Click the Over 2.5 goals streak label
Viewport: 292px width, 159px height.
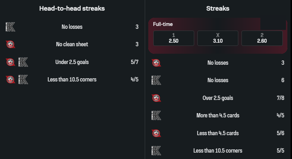point(218,98)
